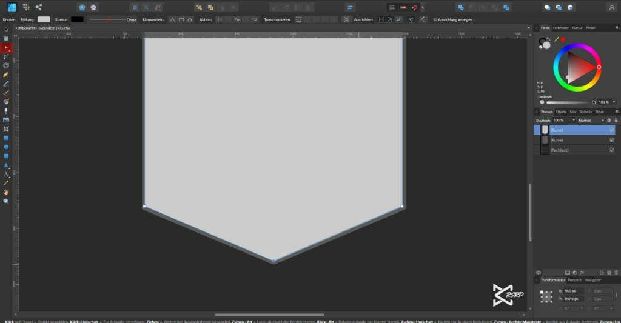Activate the Zoom magnifier tool
This screenshot has height=323, width=621.
(x=6, y=201)
